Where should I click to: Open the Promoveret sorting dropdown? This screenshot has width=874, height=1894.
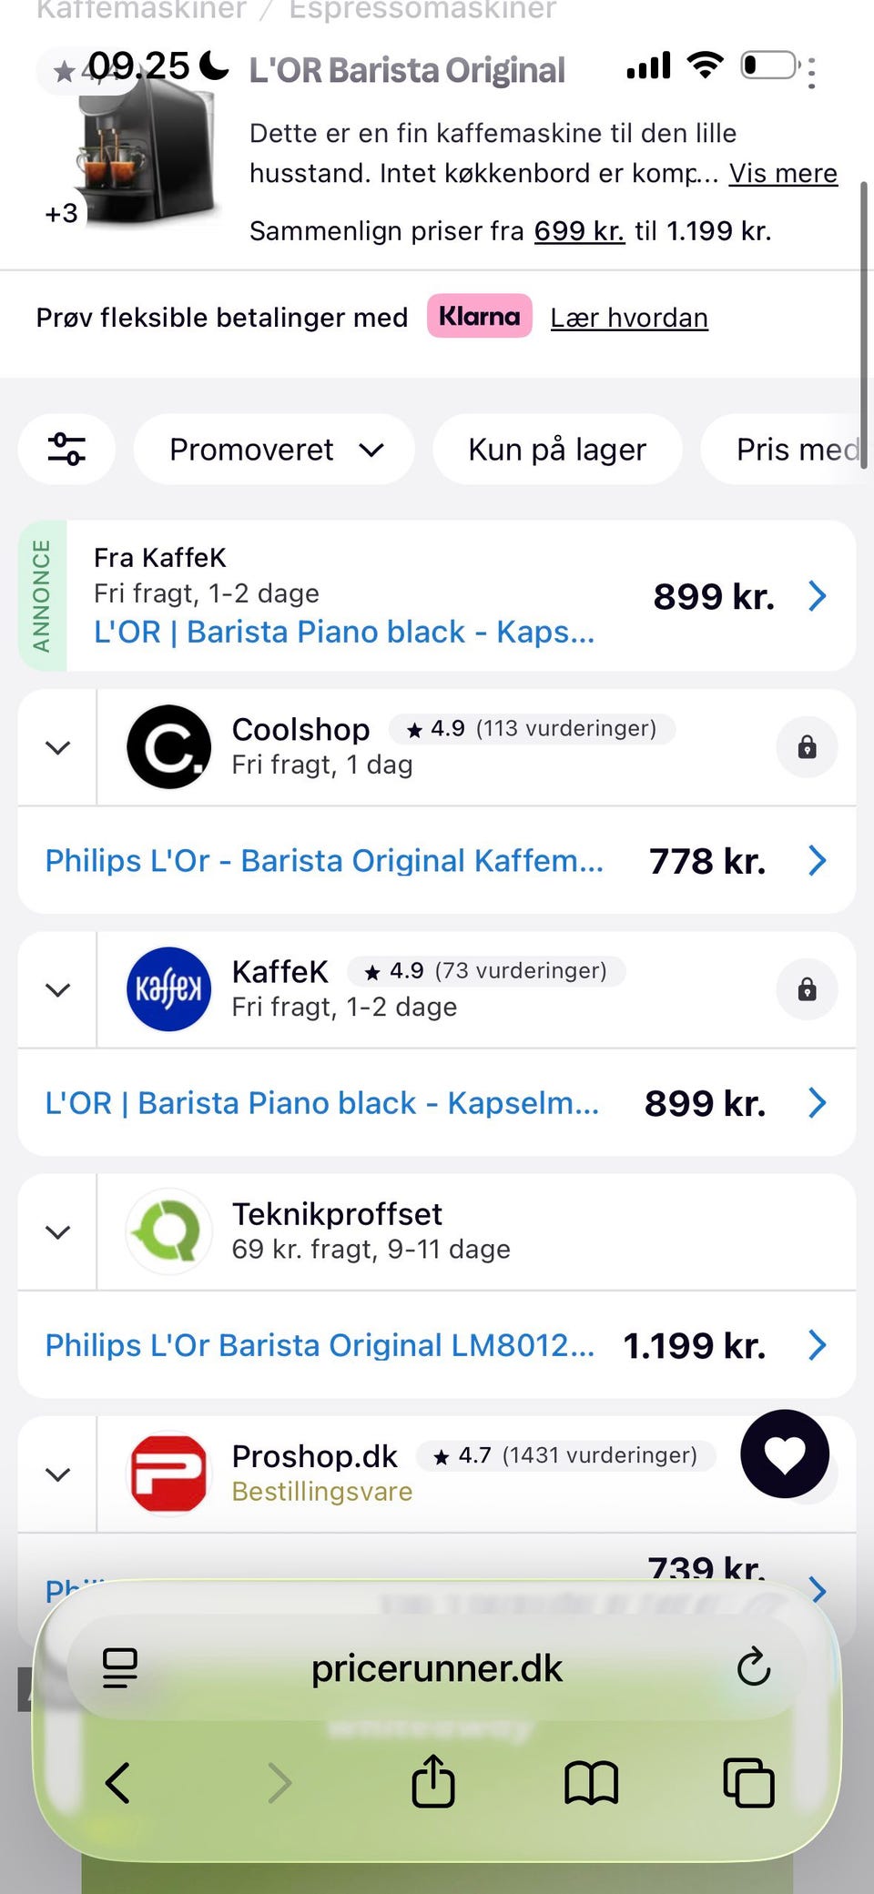point(275,450)
